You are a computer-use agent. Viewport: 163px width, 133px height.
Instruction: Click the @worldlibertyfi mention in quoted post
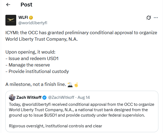(x=36, y=104)
